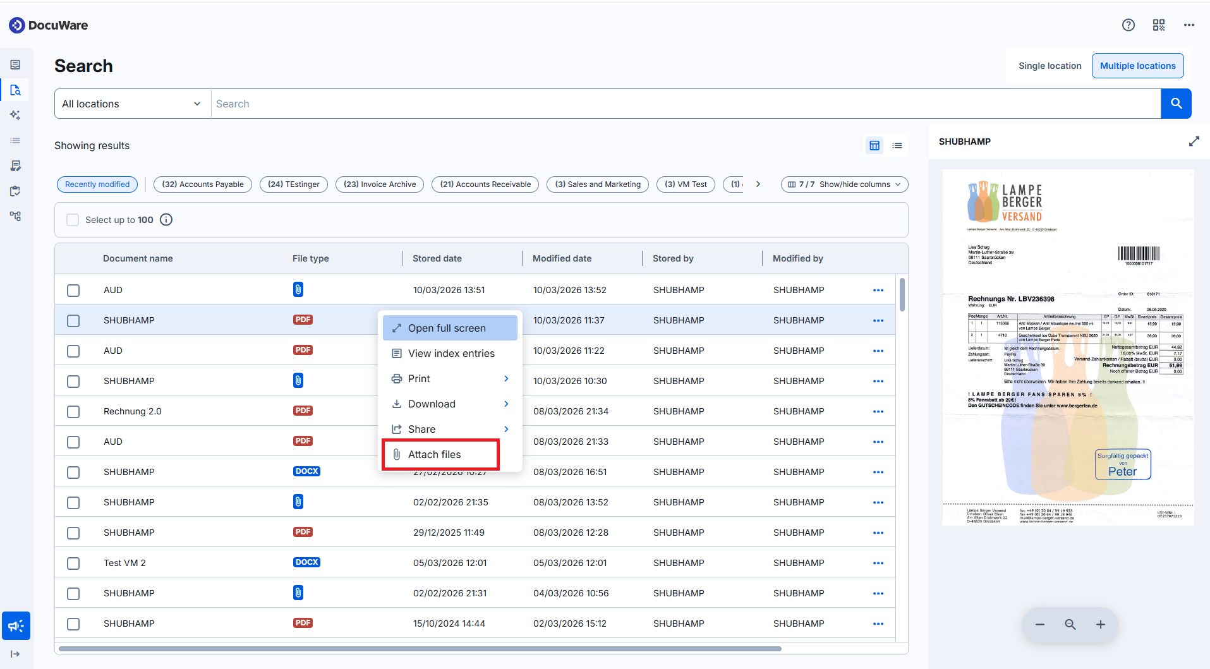Check the SHUBHAMP row modified 10/03/2026 11:37
This screenshot has height=669, width=1210.
coord(73,321)
